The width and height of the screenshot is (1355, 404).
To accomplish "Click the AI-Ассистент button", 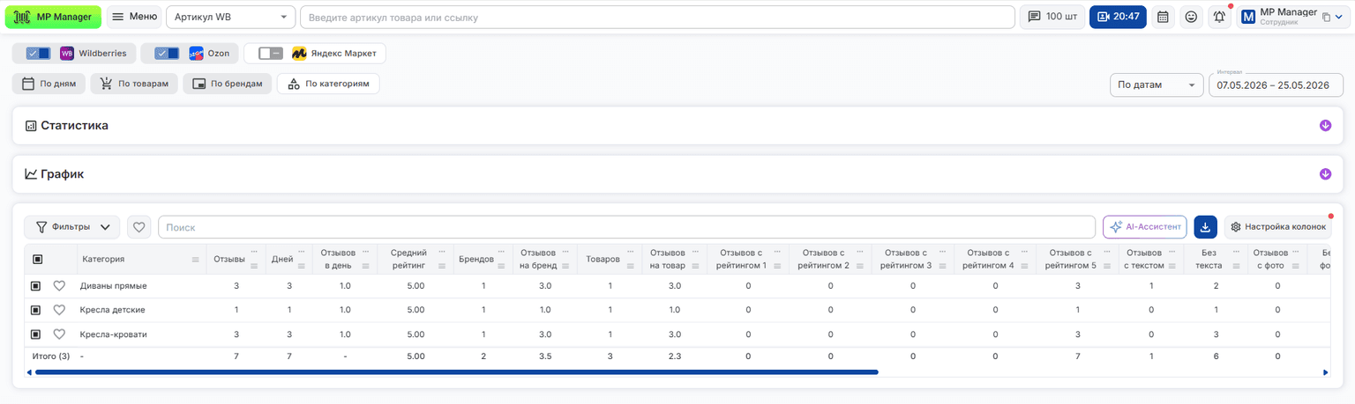I will pyautogui.click(x=1145, y=226).
